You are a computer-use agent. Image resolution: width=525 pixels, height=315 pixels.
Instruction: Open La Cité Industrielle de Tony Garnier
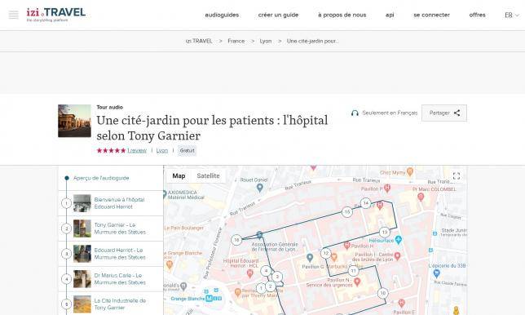point(111,304)
